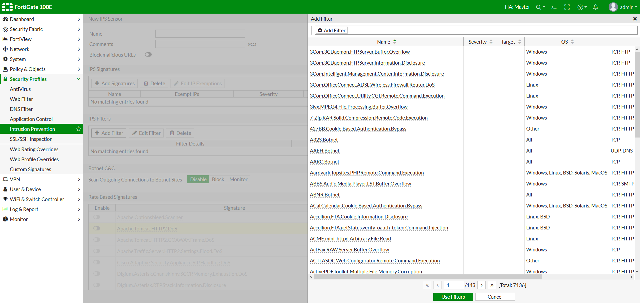This screenshot has width=640, height=303.
Task: Click Add Filter in the search bar
Action: pos(332,31)
